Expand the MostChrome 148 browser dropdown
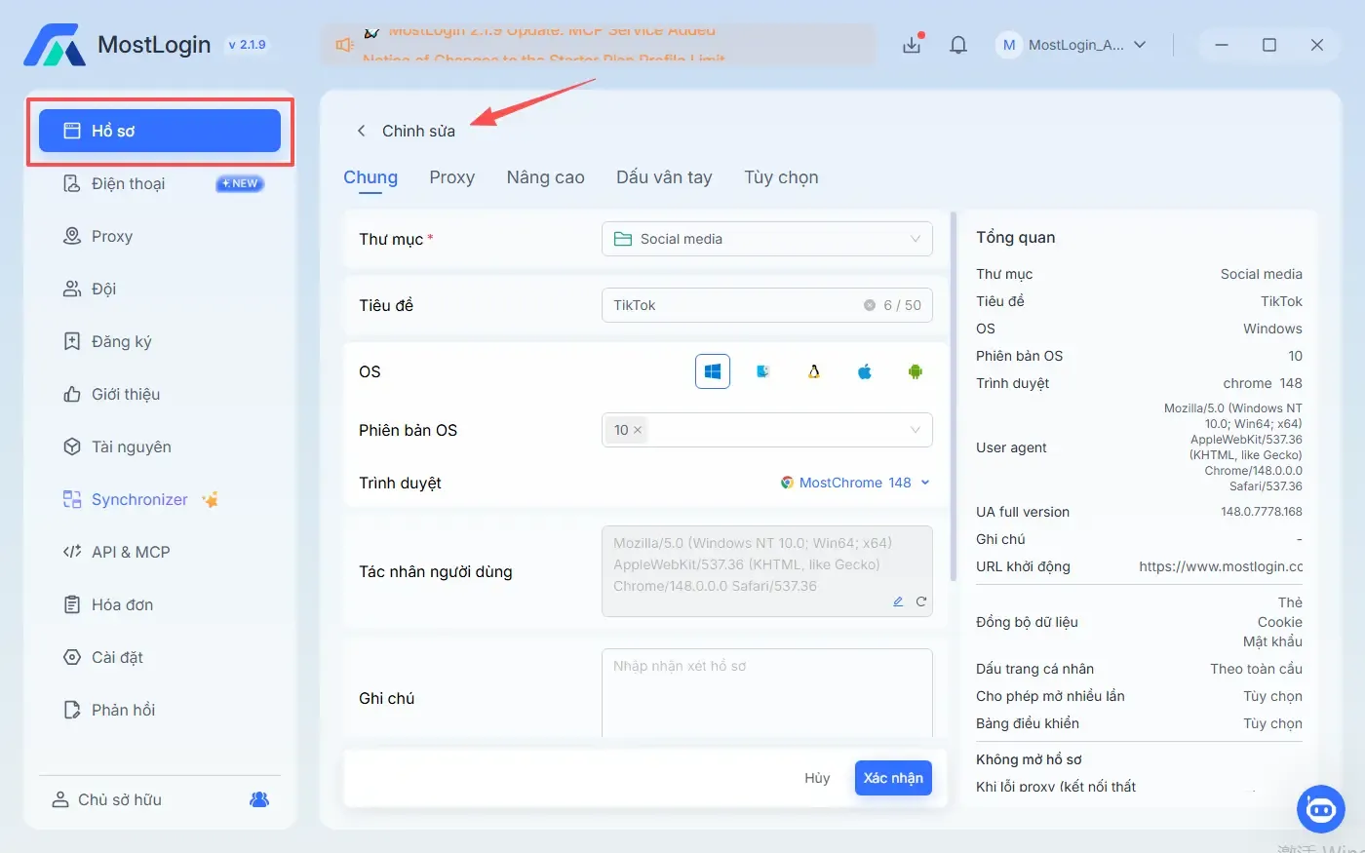 click(x=855, y=483)
